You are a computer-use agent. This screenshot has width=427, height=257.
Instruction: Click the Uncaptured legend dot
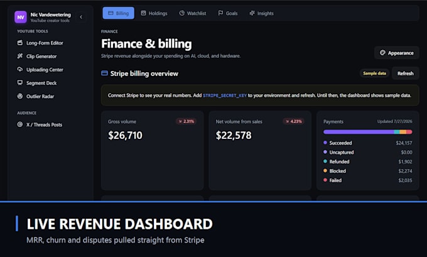point(325,152)
